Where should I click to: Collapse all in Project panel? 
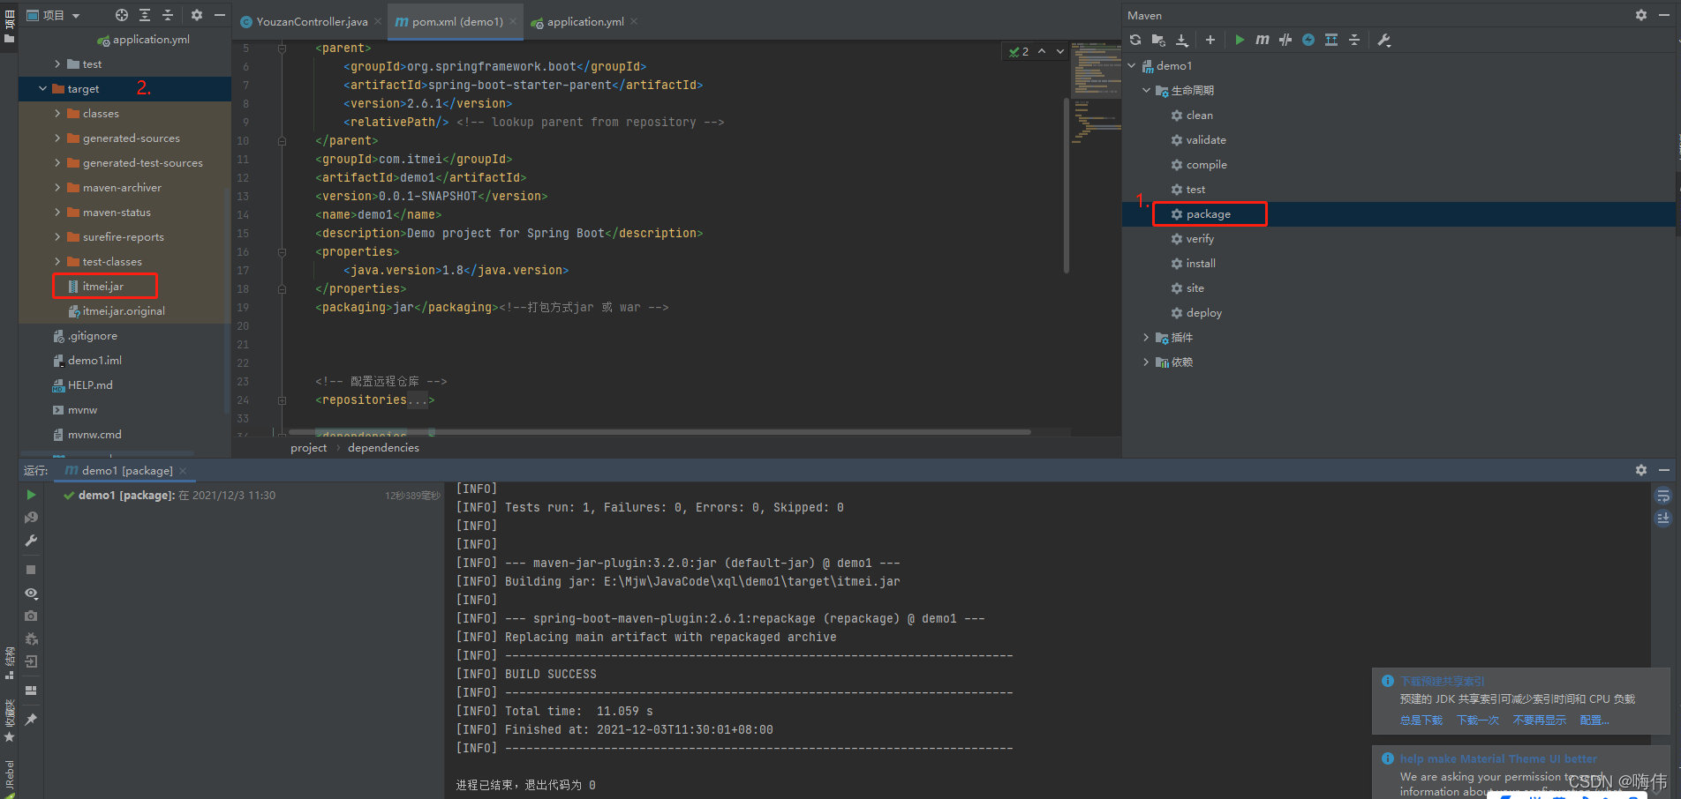point(168,15)
